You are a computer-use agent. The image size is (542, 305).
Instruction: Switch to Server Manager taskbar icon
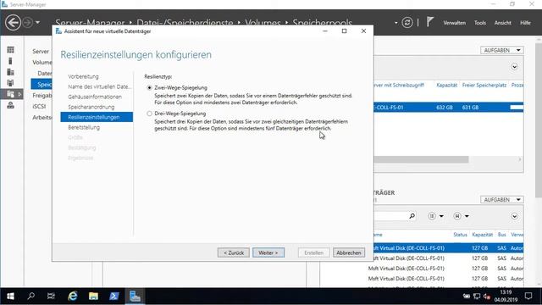tap(135, 297)
